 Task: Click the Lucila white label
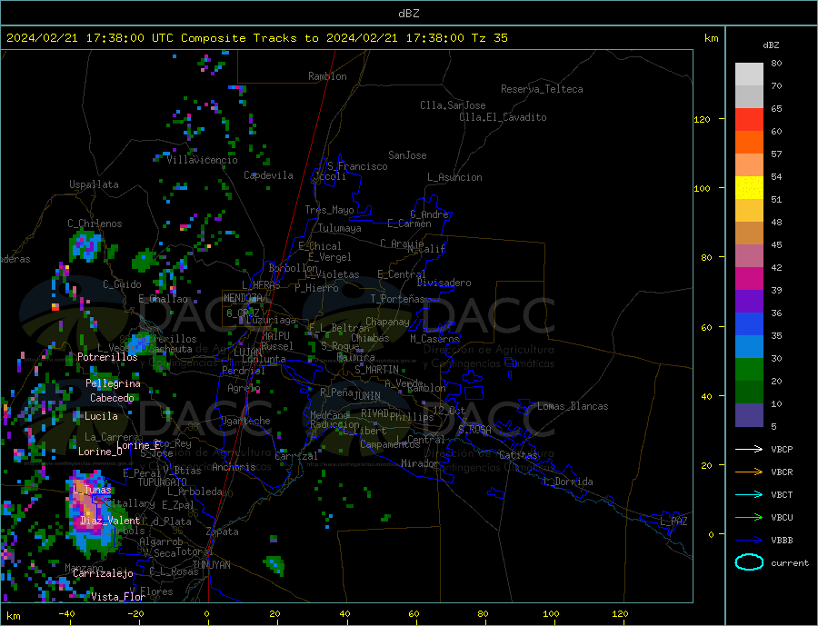pyautogui.click(x=101, y=416)
